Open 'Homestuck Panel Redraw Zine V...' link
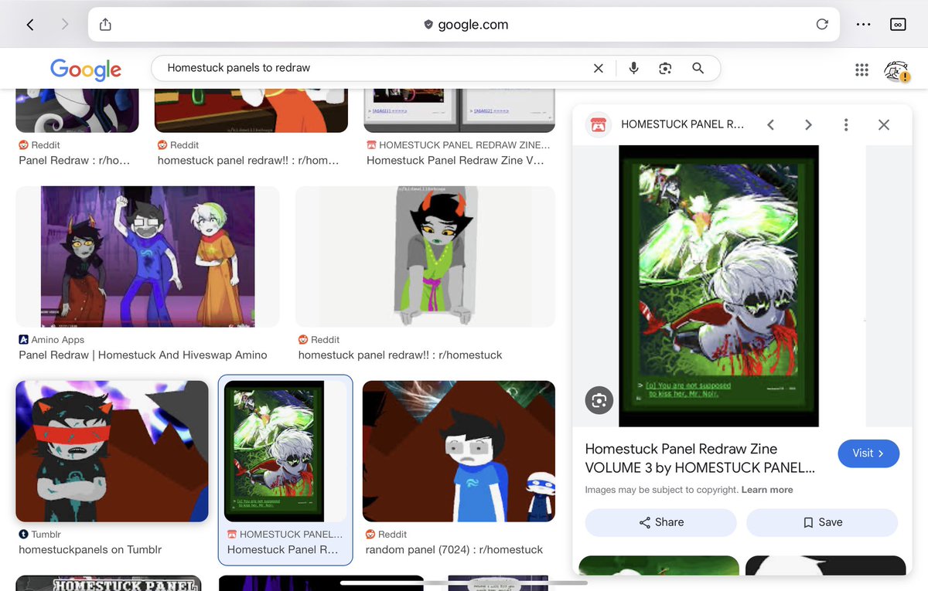The height and width of the screenshot is (591, 928). coord(455,161)
